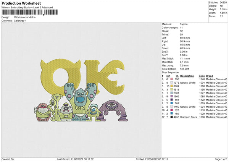Click the Description column header
The height and width of the screenshot is (162, 229).
(x=187, y=76)
